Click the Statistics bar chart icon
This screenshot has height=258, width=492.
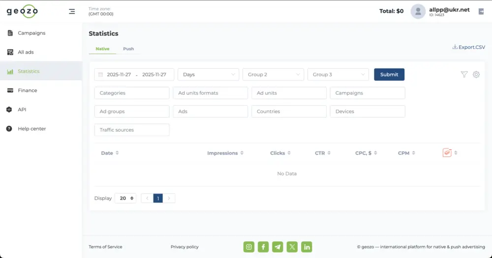pos(10,71)
